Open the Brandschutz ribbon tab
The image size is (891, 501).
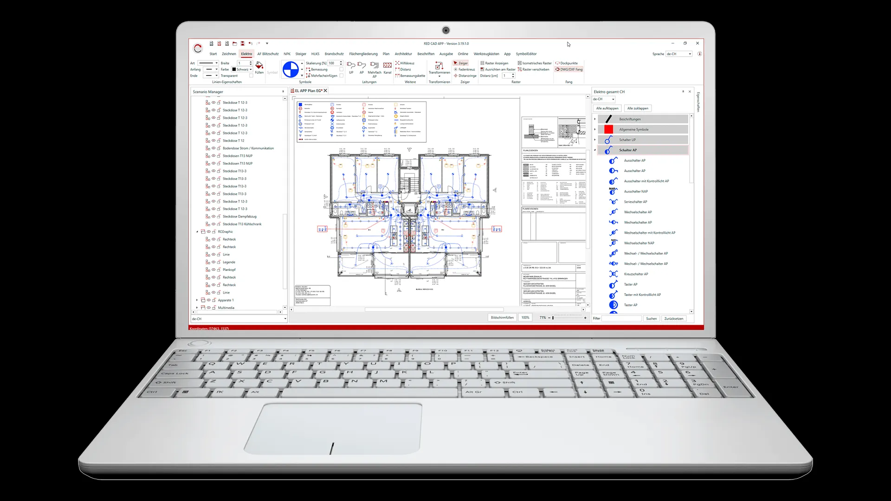tap(334, 54)
